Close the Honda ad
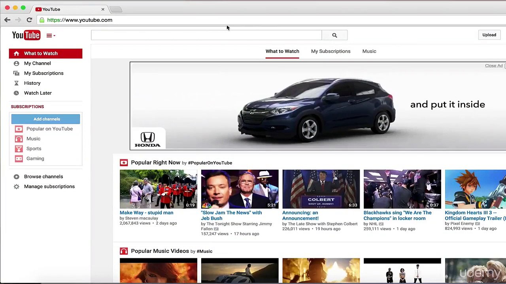 tap(494, 65)
